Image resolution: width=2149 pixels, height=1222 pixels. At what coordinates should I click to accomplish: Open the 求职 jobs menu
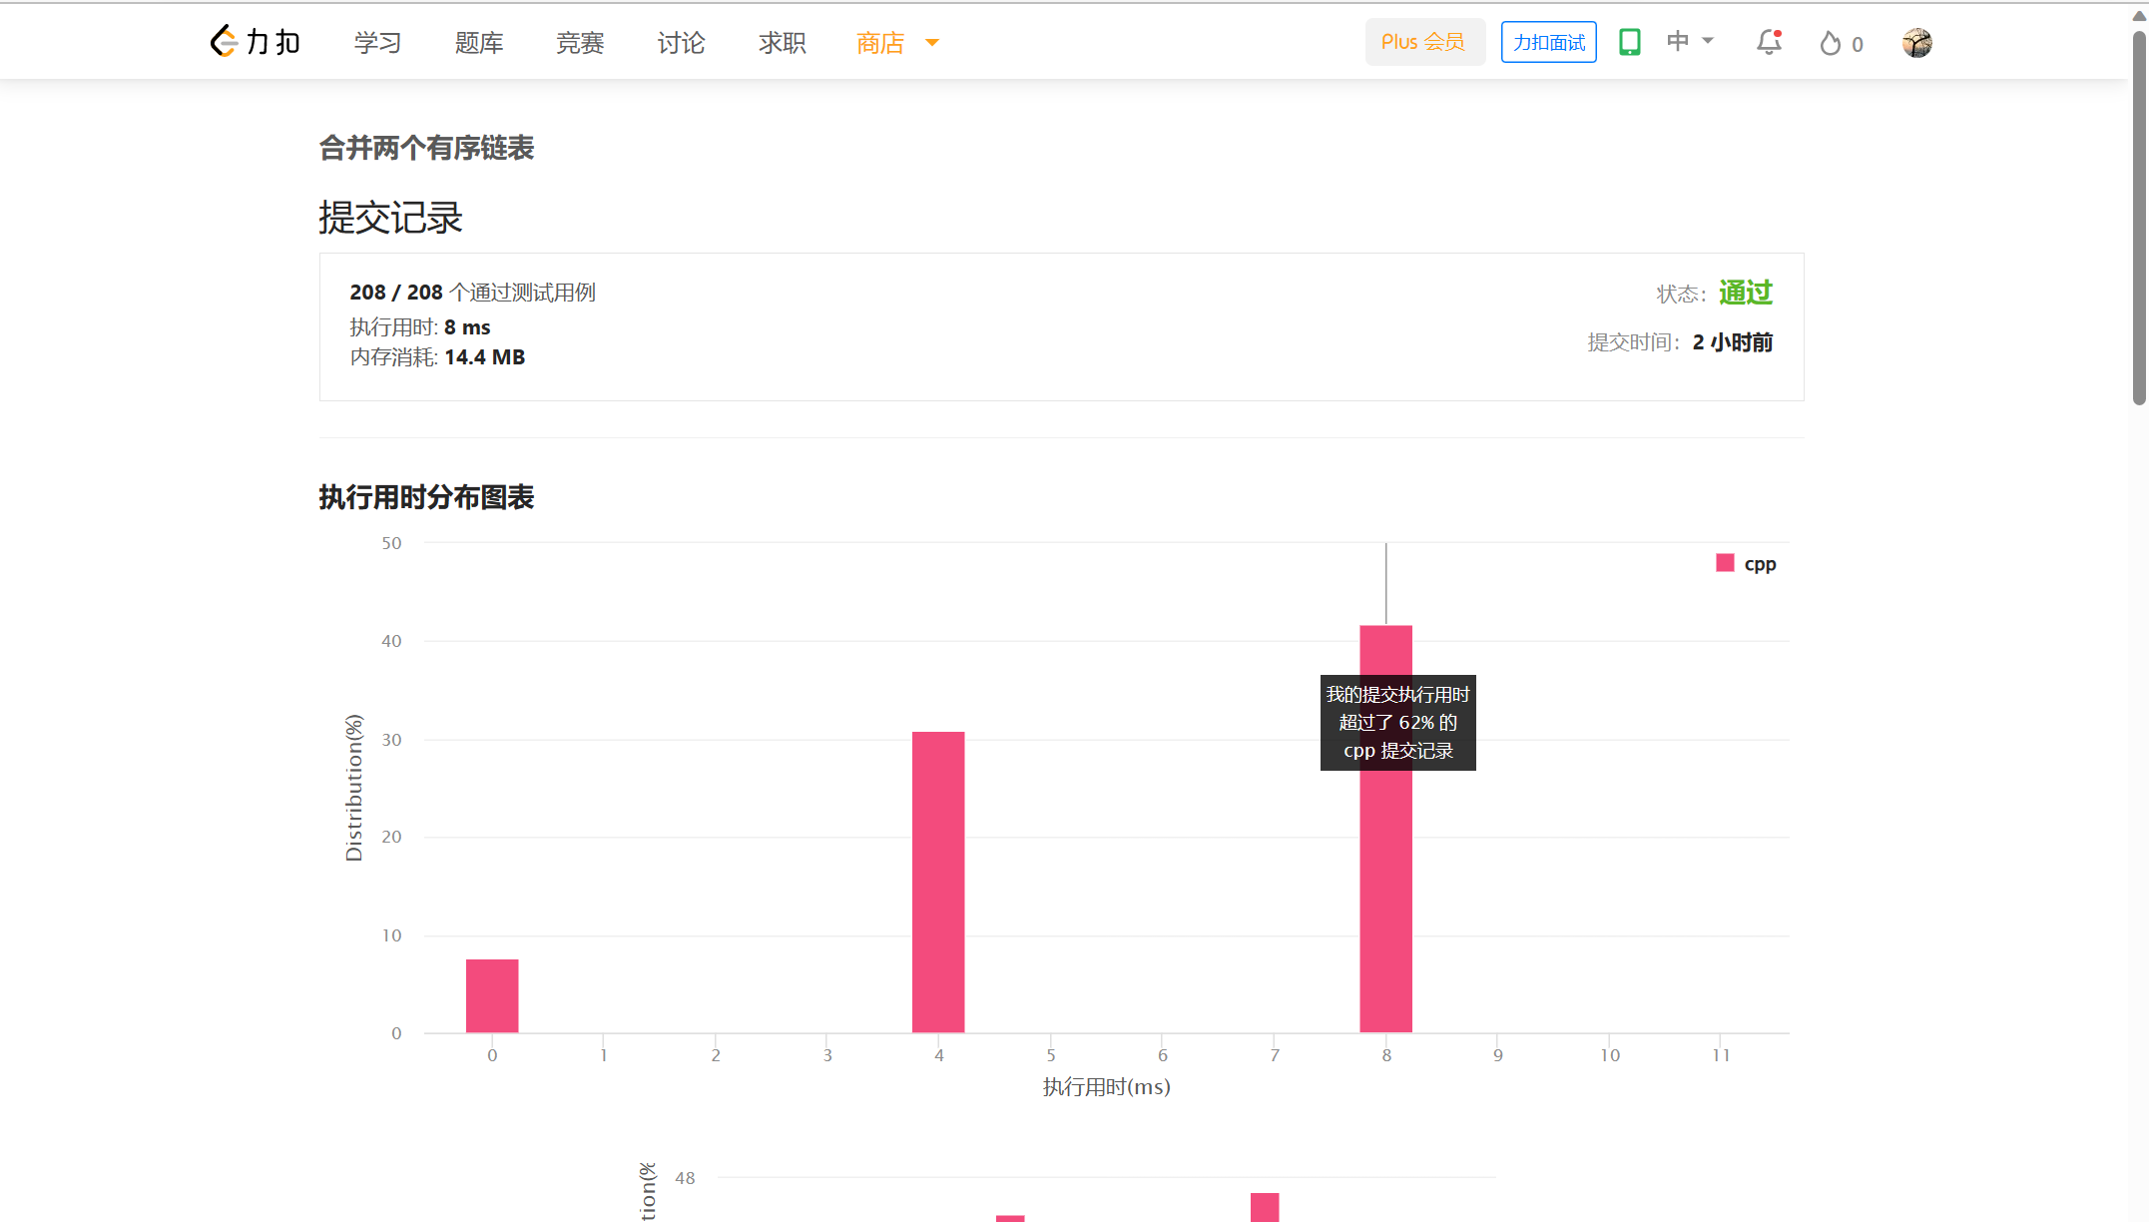tap(782, 43)
